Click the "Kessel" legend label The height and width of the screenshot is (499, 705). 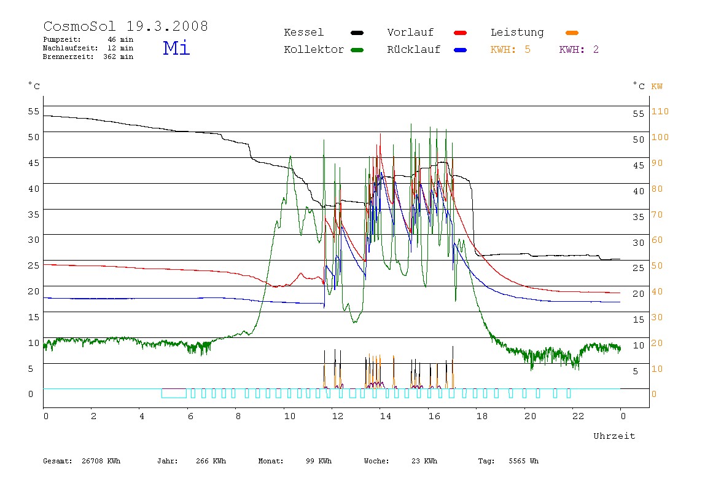tap(303, 33)
